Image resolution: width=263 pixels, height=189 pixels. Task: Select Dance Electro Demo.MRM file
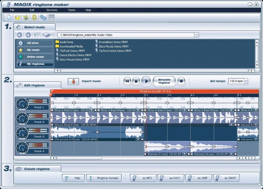point(74,55)
